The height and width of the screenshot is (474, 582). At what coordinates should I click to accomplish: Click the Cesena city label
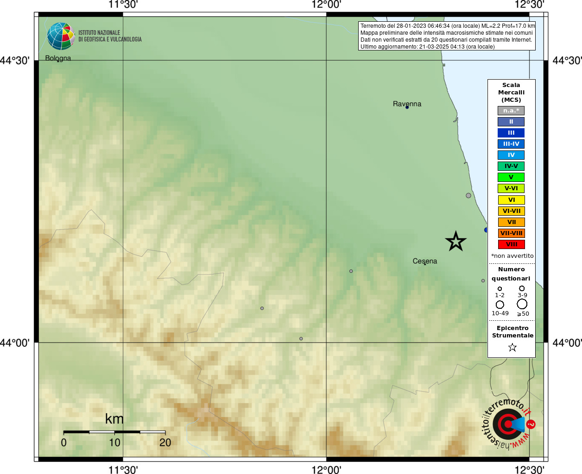point(425,261)
